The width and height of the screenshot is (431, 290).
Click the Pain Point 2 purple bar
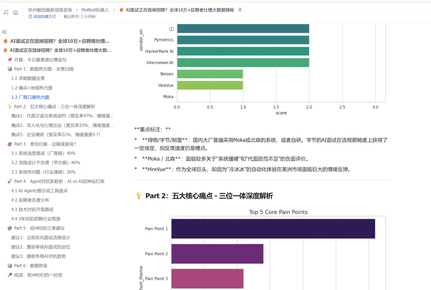(217, 254)
